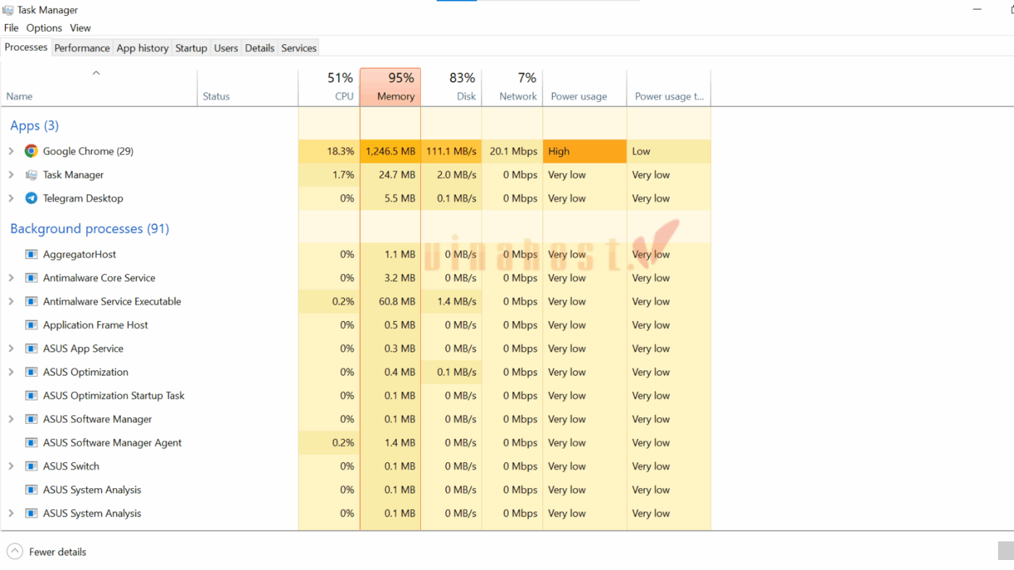
Task: Open the File menu
Action: (11, 28)
